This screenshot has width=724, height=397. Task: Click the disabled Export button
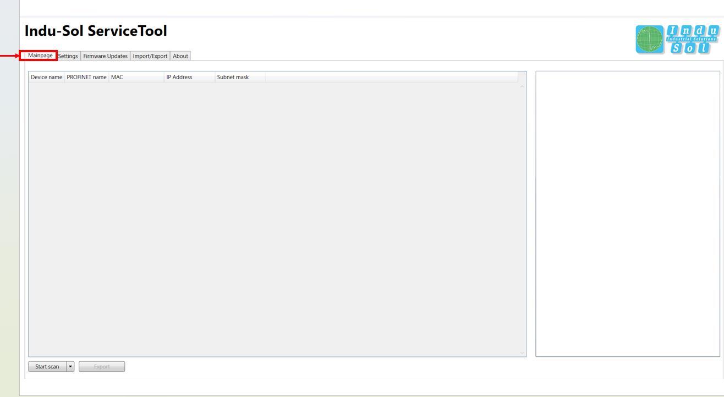(102, 367)
